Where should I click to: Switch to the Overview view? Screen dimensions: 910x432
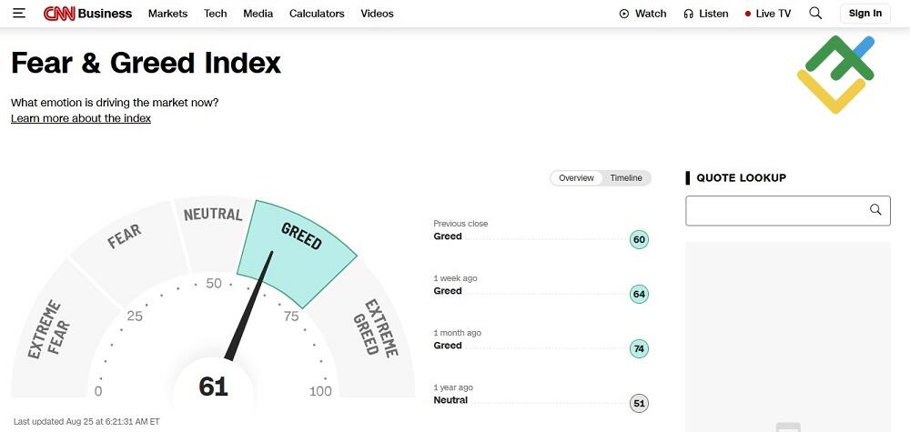(576, 178)
